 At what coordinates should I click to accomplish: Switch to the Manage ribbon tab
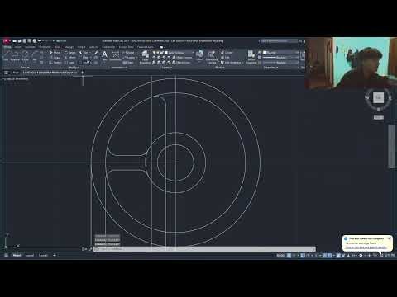(x=69, y=47)
